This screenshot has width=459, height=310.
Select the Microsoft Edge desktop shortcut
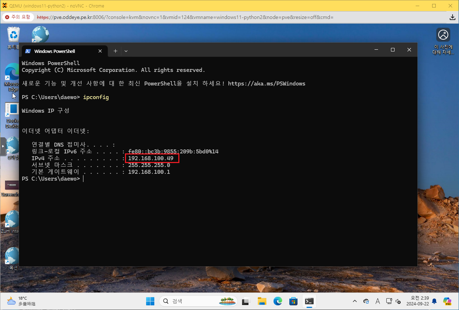click(11, 77)
